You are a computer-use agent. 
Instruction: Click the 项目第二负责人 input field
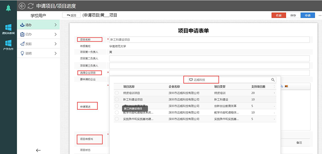coord(209,58)
